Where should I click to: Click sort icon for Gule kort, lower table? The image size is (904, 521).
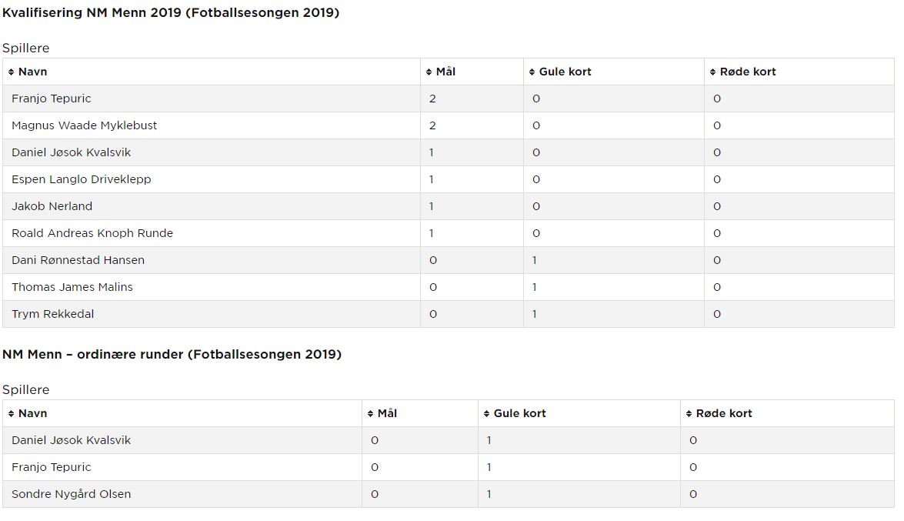coord(486,414)
